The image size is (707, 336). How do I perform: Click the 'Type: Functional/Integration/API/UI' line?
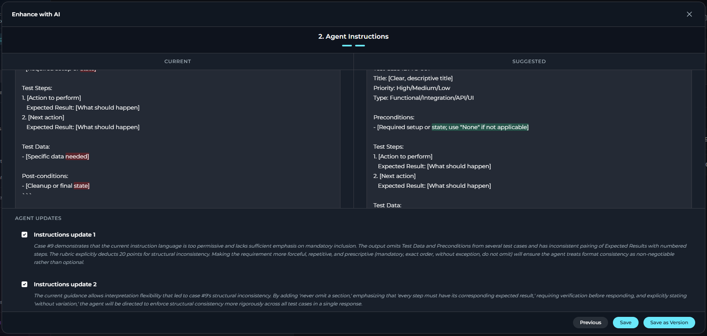coord(424,98)
